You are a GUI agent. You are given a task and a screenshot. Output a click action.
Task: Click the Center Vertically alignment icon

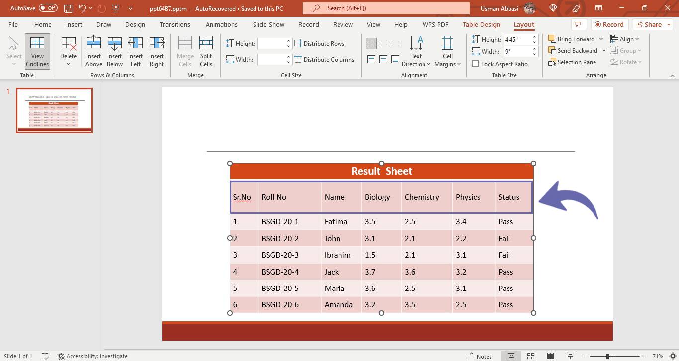(383, 59)
